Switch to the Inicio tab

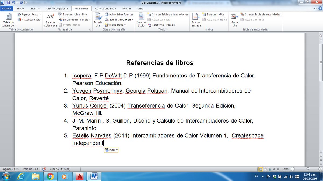click(x=20, y=8)
